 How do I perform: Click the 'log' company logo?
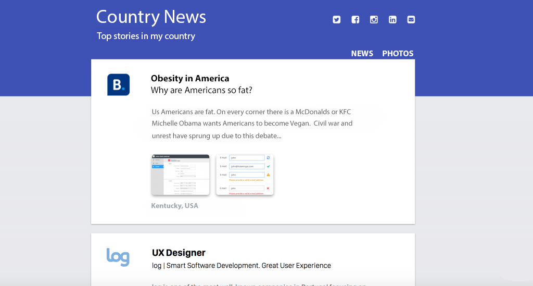118,257
